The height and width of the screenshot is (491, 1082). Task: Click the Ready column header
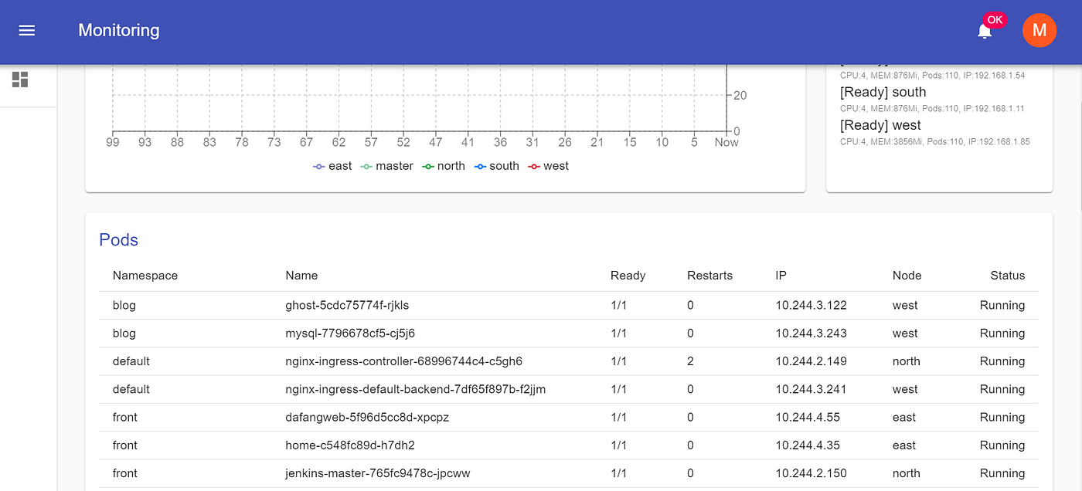pyautogui.click(x=628, y=276)
